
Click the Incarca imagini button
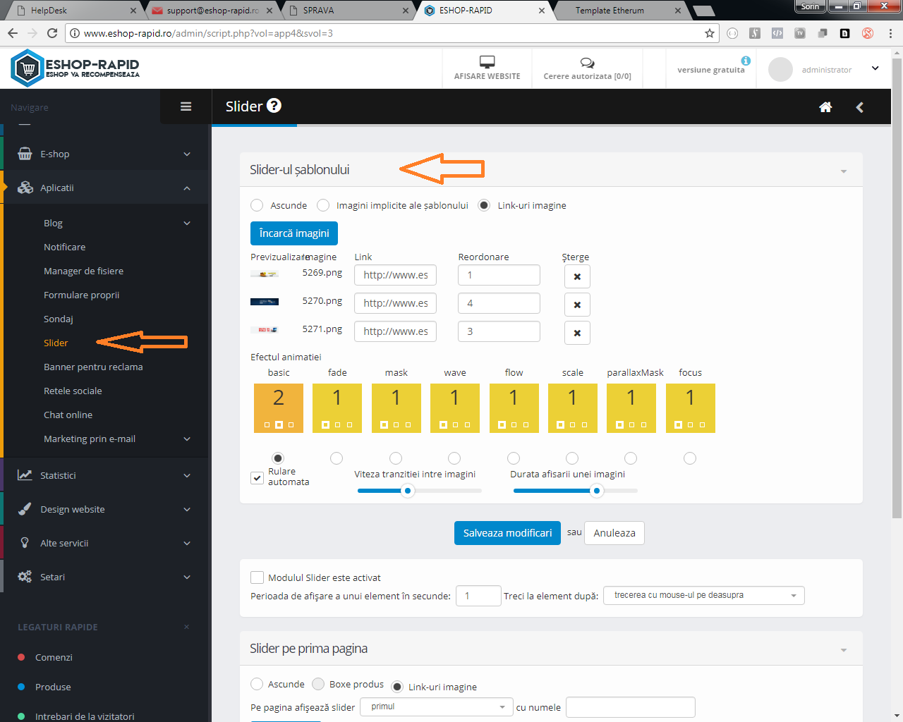(294, 233)
